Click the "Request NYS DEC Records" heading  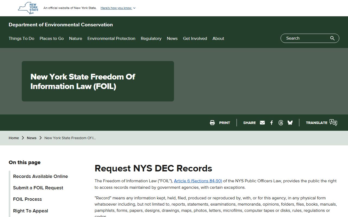click(x=153, y=168)
